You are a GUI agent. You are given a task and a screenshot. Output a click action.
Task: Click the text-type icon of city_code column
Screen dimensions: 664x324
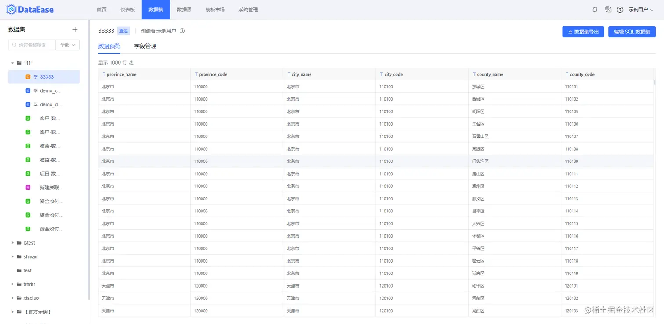(x=381, y=74)
